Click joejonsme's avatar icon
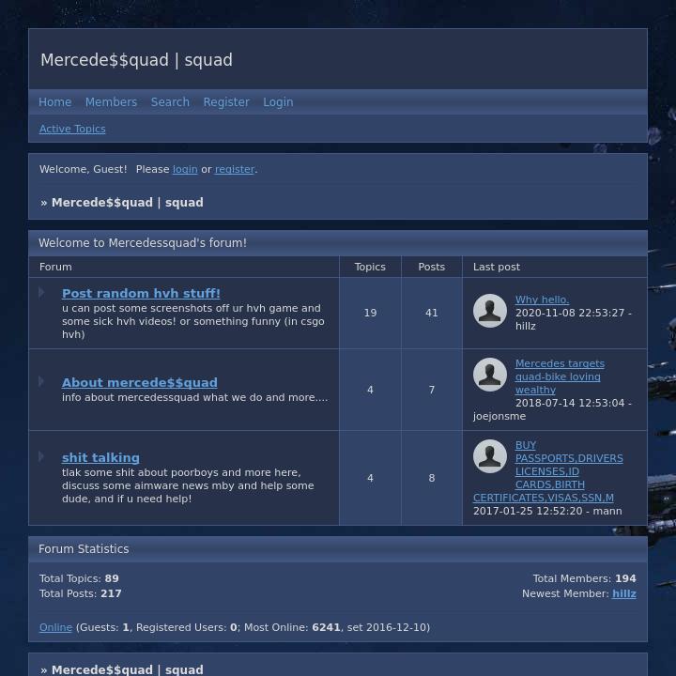Screen dimensions: 676x676 coord(489,375)
